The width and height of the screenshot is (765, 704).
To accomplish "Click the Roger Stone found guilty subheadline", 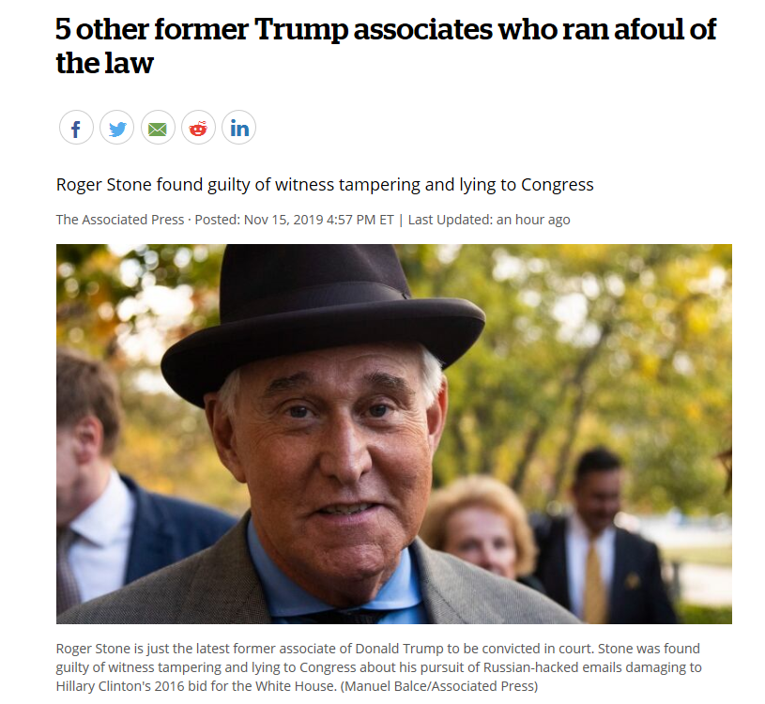I will pyautogui.click(x=325, y=184).
